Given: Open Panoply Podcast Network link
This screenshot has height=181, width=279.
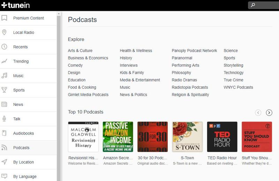Looking at the screenshot, I should pos(194,51).
